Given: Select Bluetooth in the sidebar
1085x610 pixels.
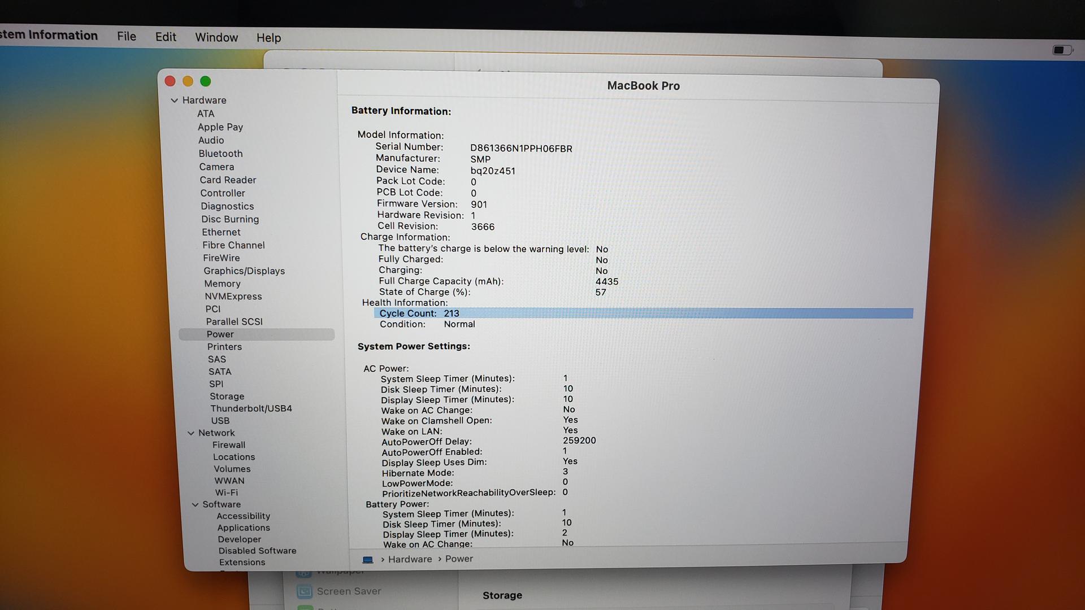Looking at the screenshot, I should 220,154.
